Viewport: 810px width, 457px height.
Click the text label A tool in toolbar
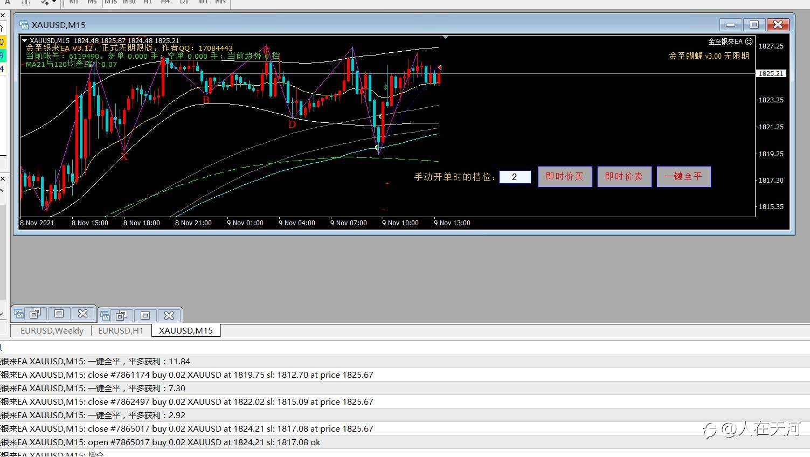pyautogui.click(x=8, y=2)
